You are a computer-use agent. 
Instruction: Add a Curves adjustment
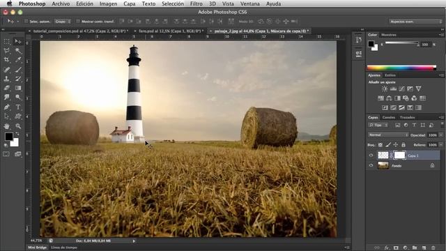point(401,89)
